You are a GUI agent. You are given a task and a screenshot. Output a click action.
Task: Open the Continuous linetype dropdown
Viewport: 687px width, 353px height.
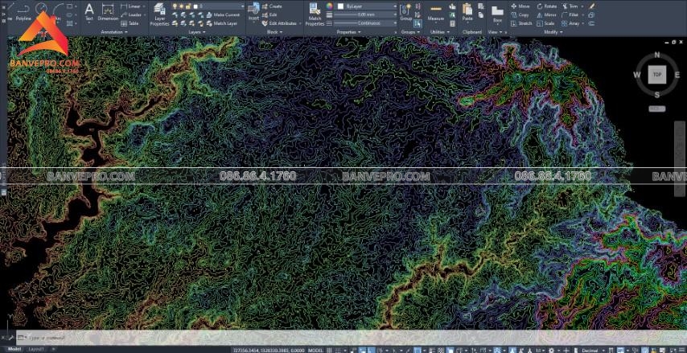point(366,23)
